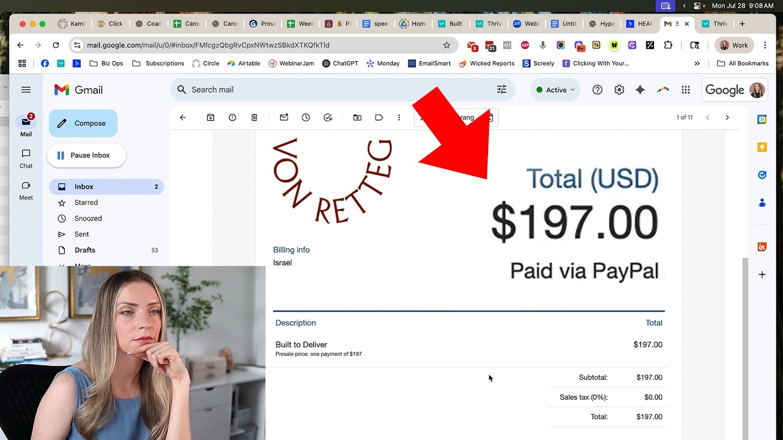Open the Inbox folder
The width and height of the screenshot is (783, 440).
click(106, 187)
